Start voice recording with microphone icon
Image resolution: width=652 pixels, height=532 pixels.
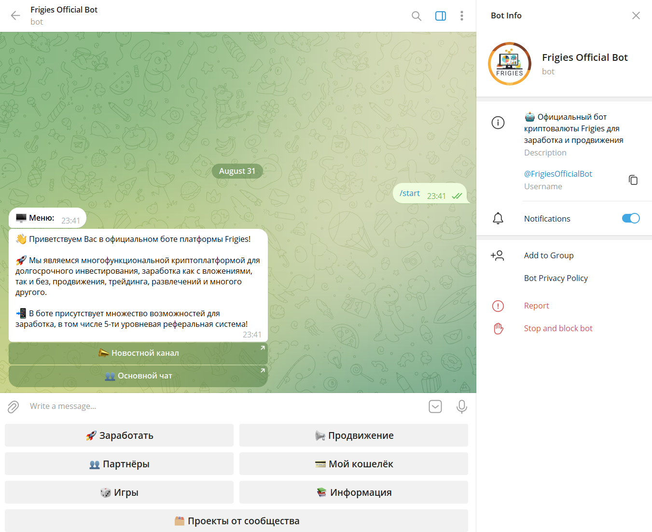coord(462,406)
